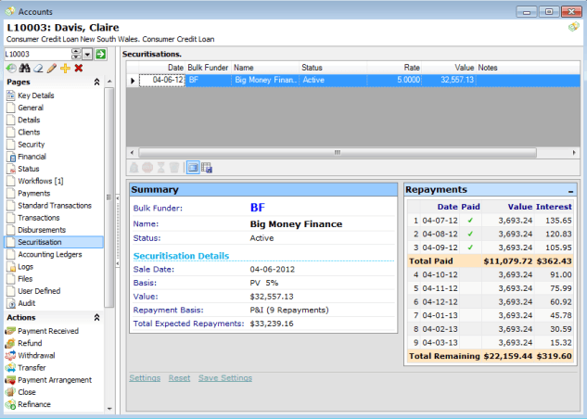Click the Audit page icon
The width and height of the screenshot is (587, 419).
(11, 303)
